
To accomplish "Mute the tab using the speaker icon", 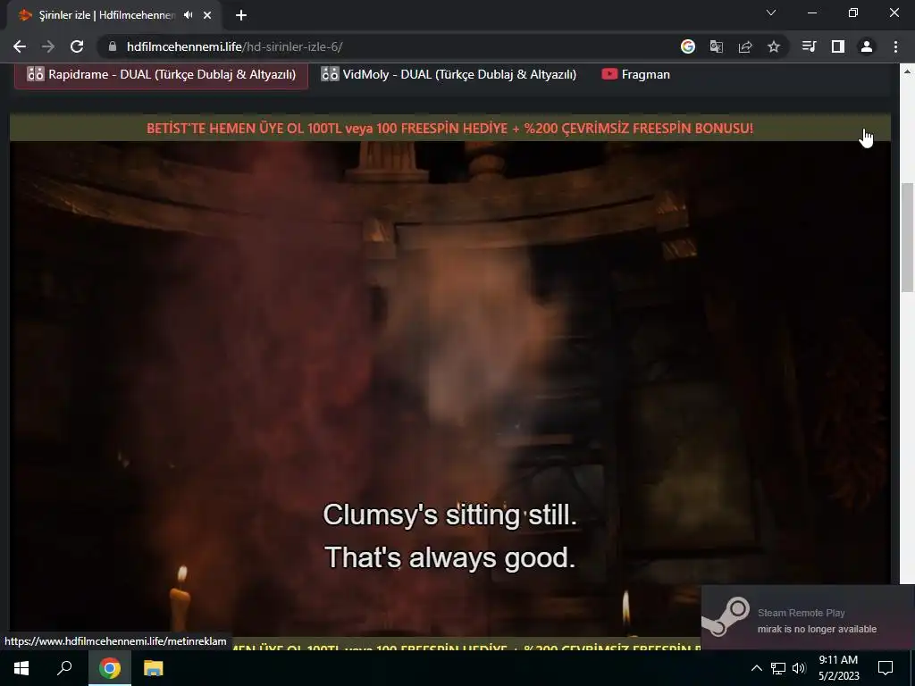I will (188, 15).
